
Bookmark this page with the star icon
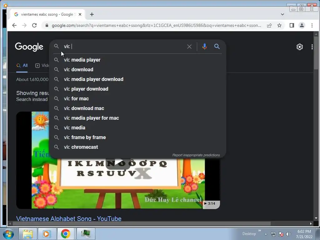[279, 25]
